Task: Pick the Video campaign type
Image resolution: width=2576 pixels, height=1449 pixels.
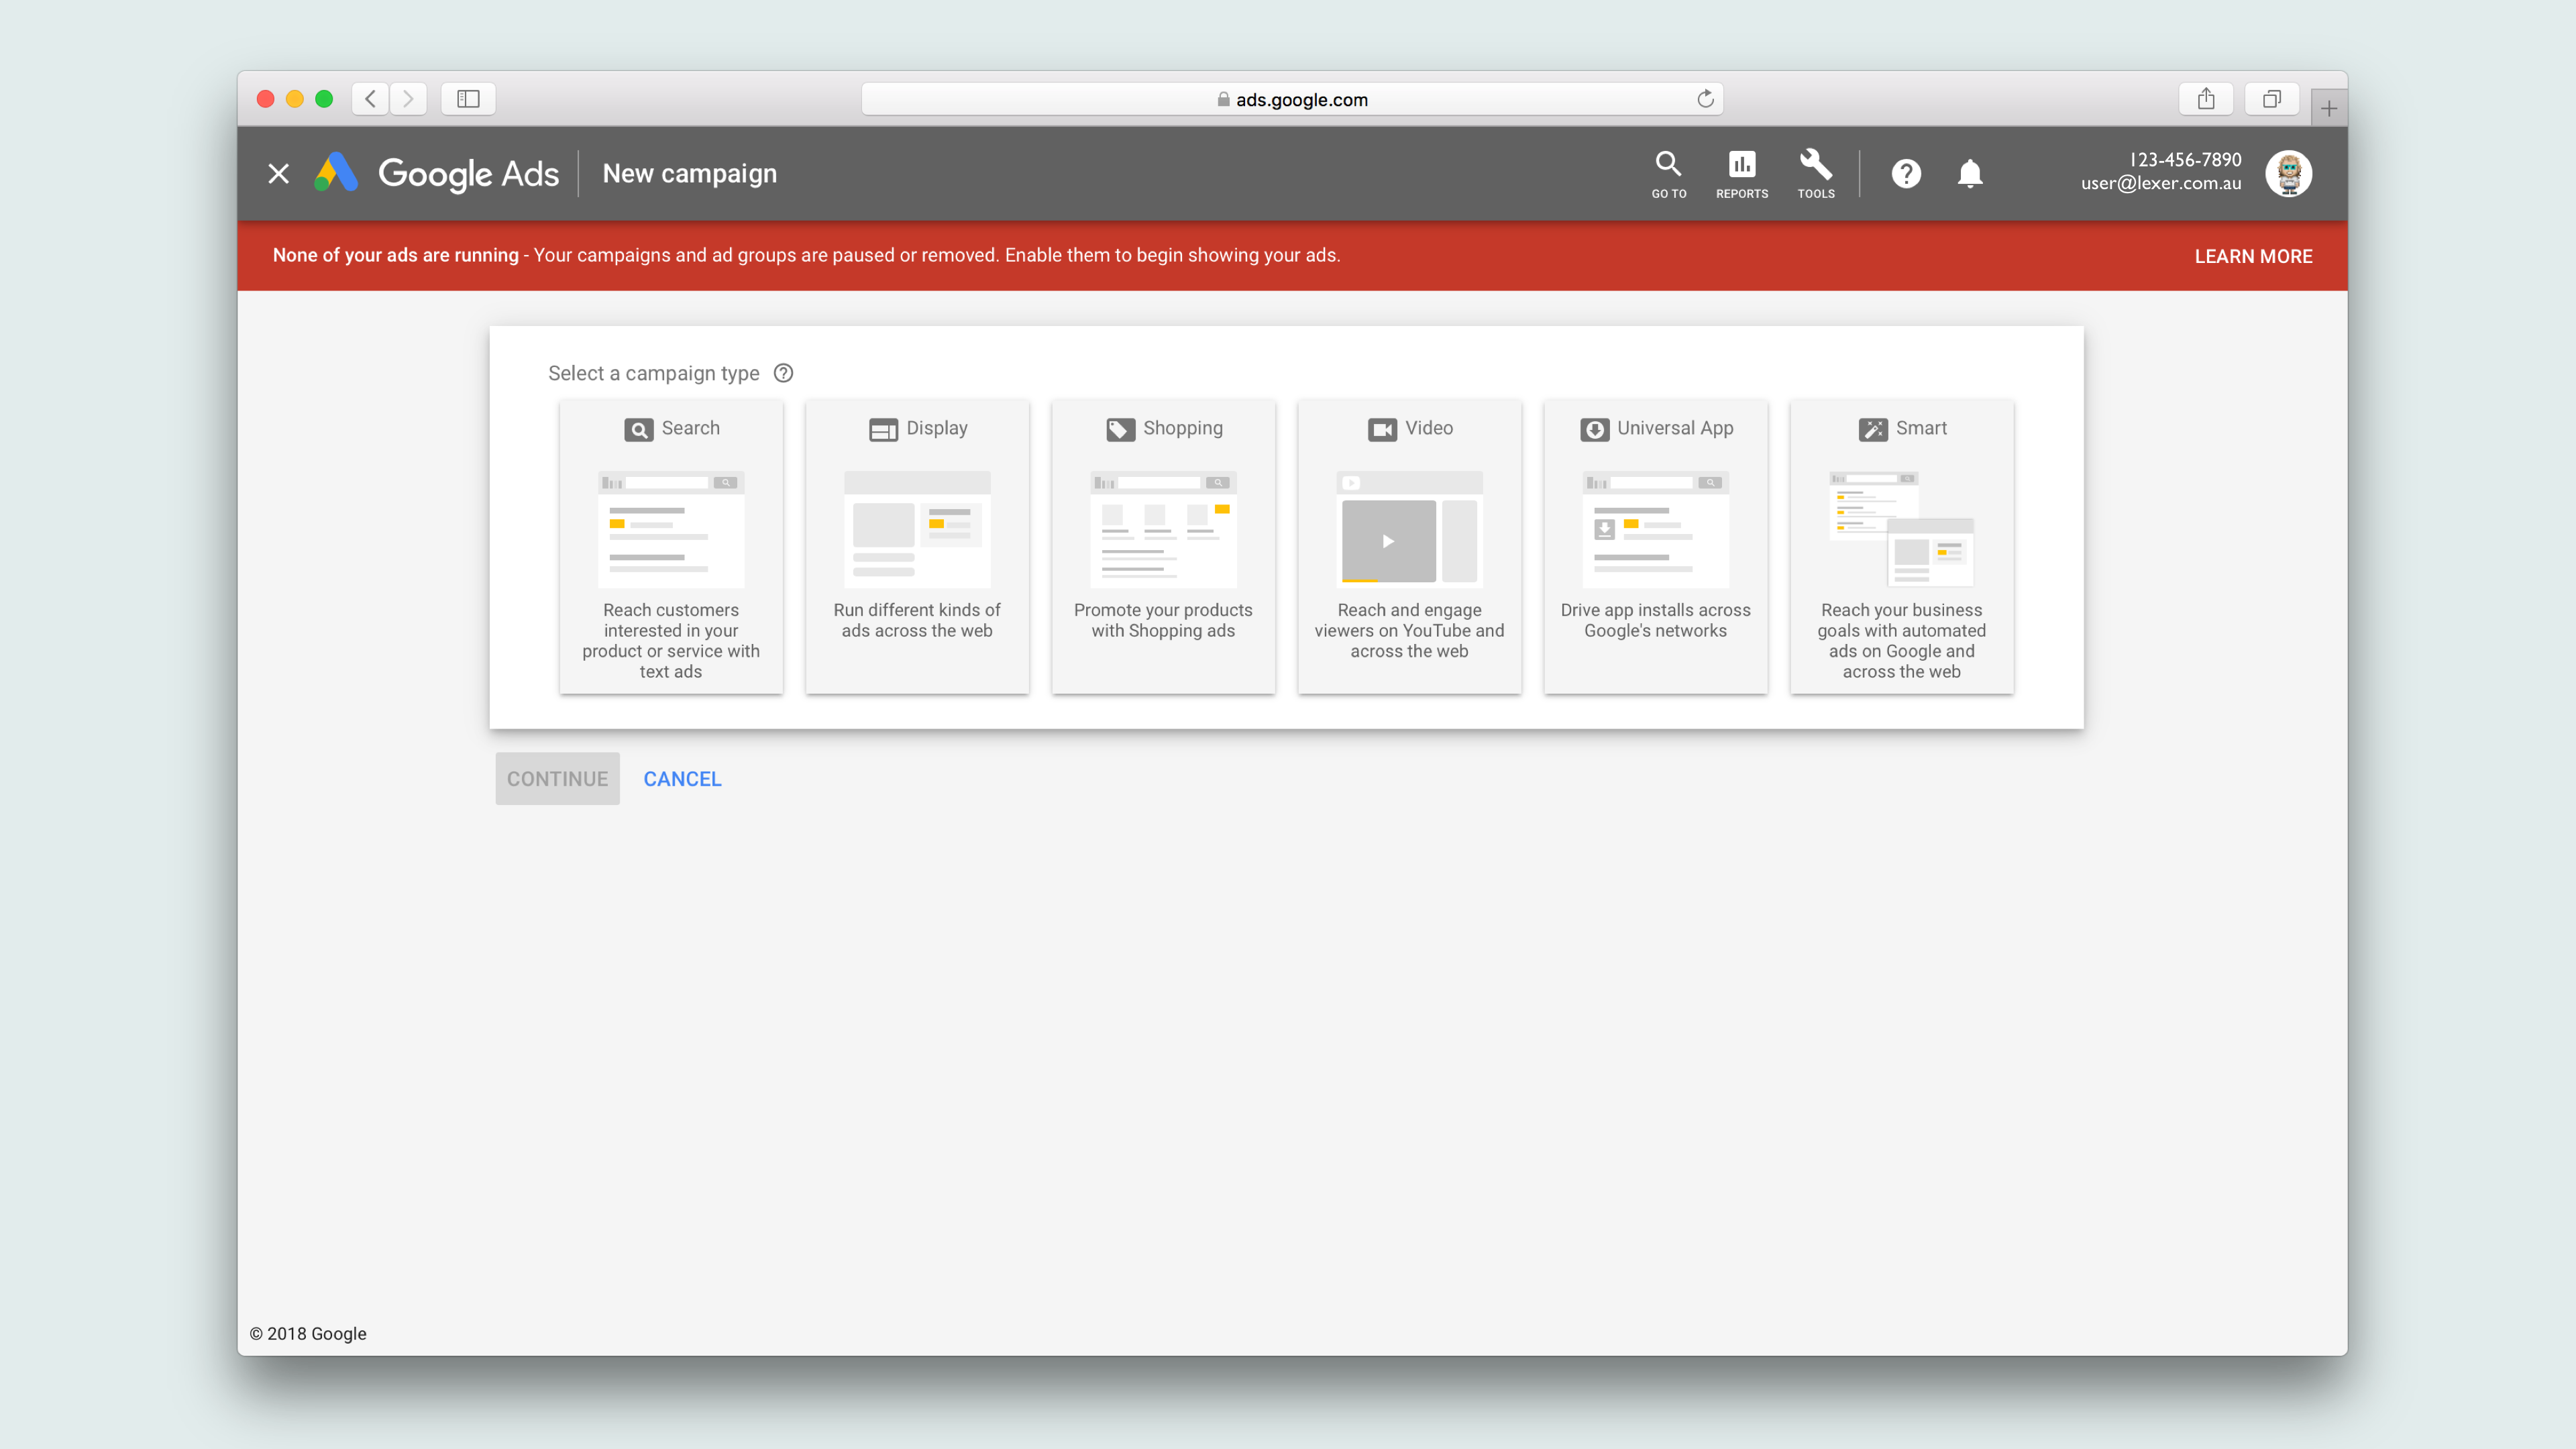Action: pyautogui.click(x=1409, y=546)
